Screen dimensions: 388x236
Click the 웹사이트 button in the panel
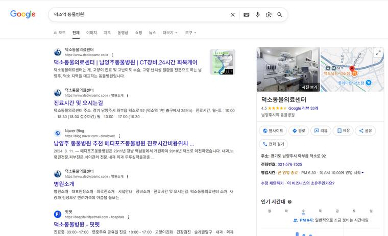273,130
